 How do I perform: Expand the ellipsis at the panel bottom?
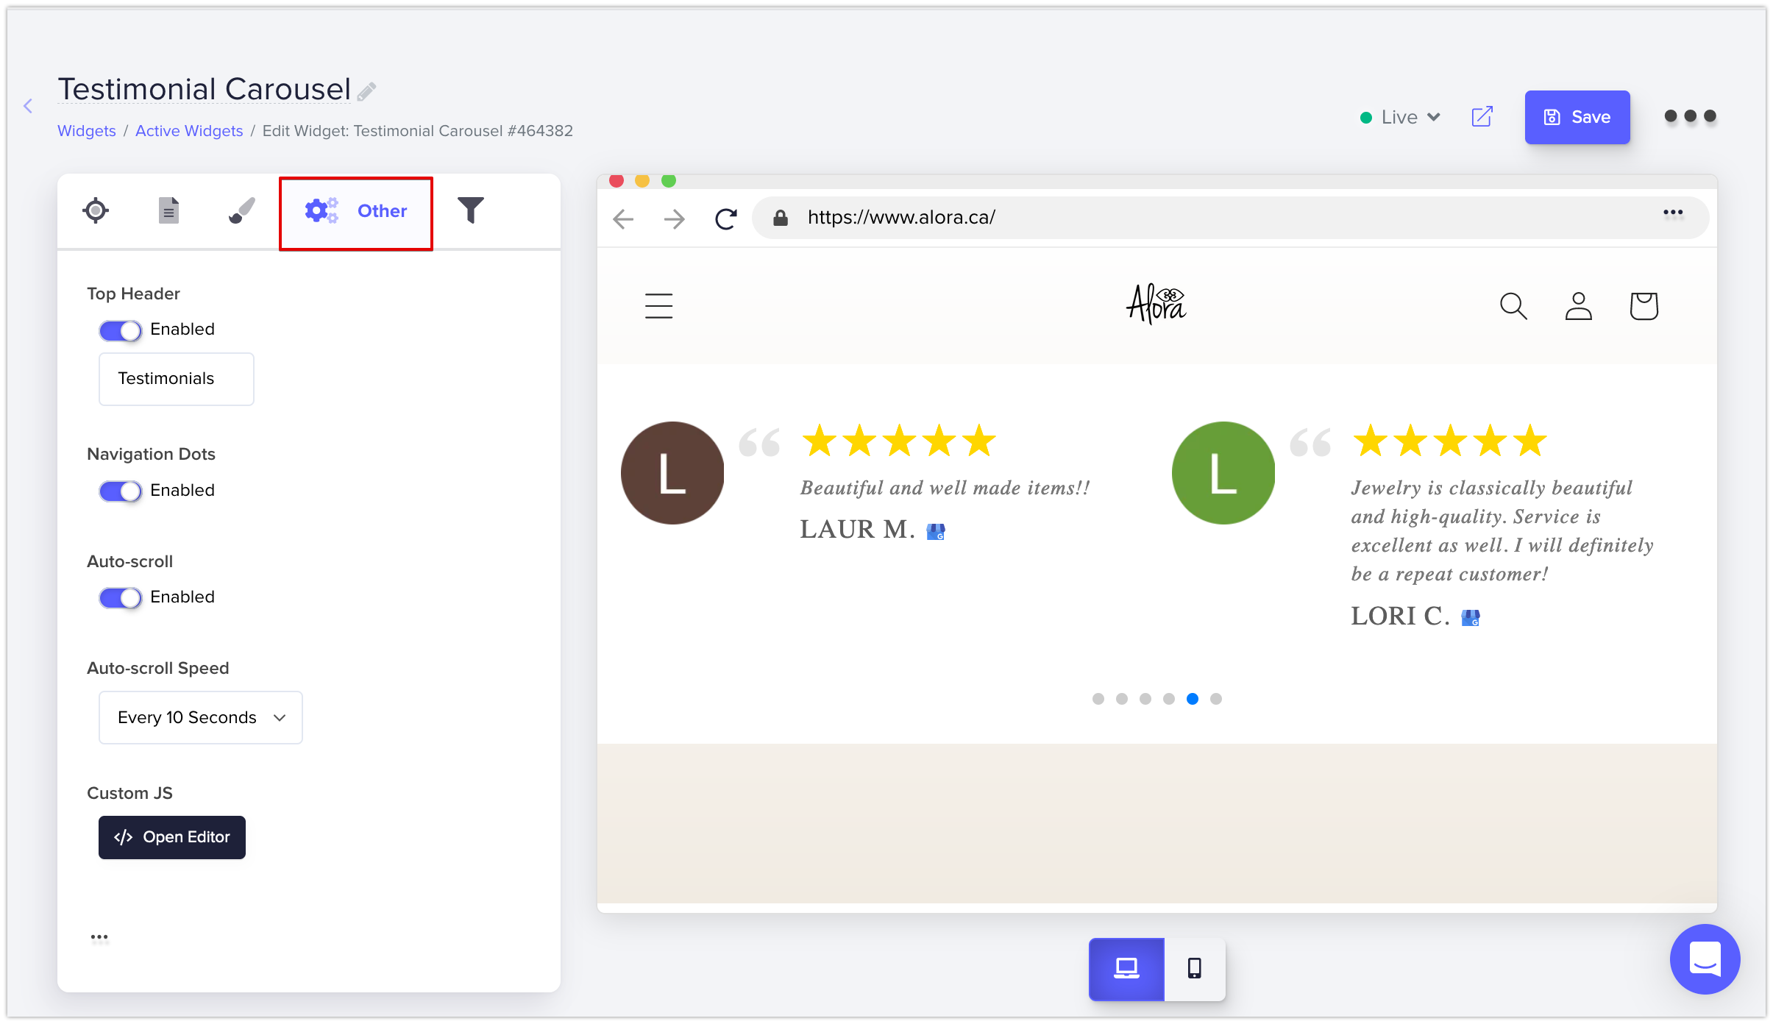point(99,936)
